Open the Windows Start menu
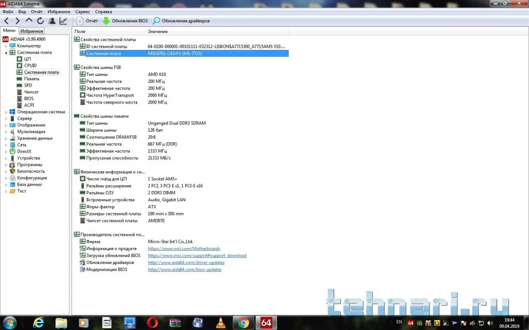Screen dimensions: 529x330 (10, 322)
